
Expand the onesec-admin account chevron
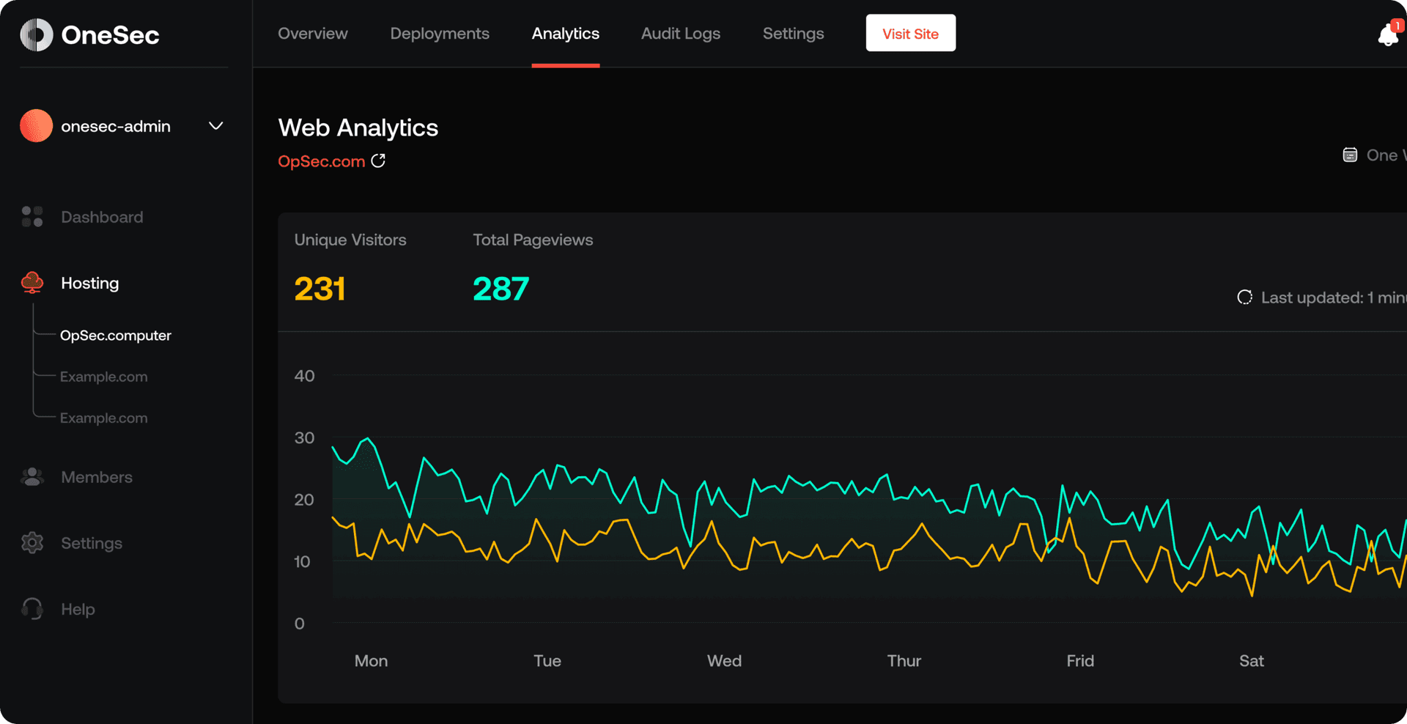215,126
